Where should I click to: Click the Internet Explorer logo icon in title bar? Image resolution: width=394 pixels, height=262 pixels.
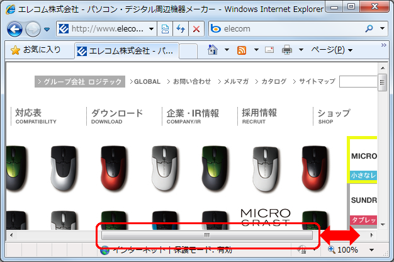click(11, 9)
